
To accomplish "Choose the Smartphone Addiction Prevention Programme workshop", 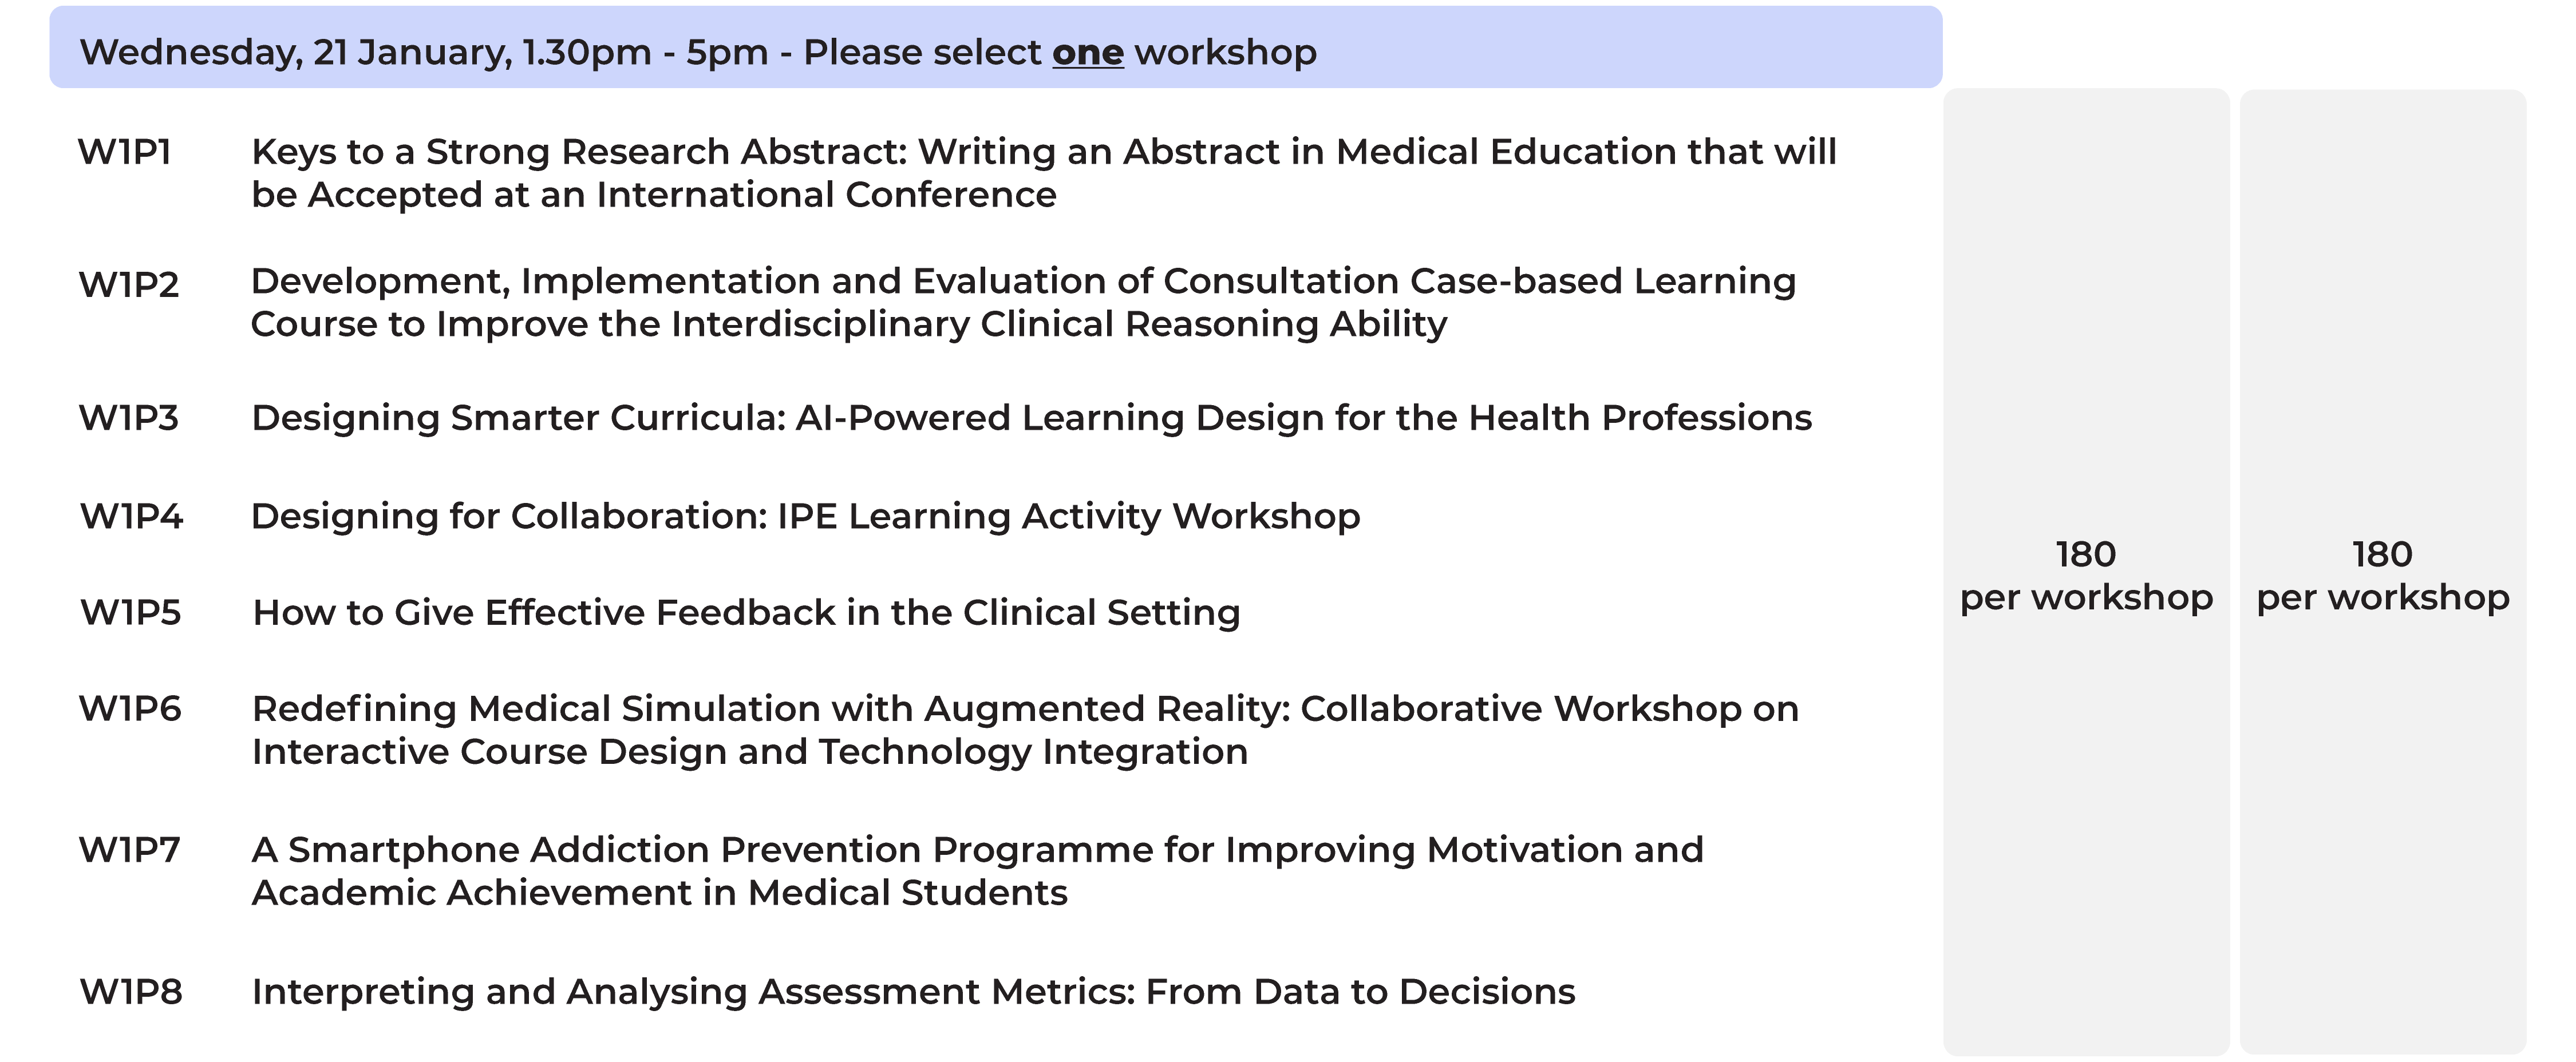I will click(x=977, y=871).
